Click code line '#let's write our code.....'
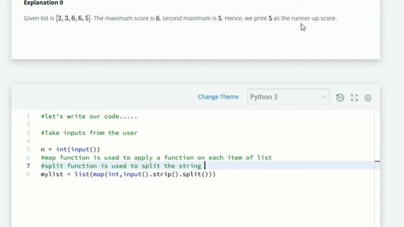 click(x=89, y=116)
